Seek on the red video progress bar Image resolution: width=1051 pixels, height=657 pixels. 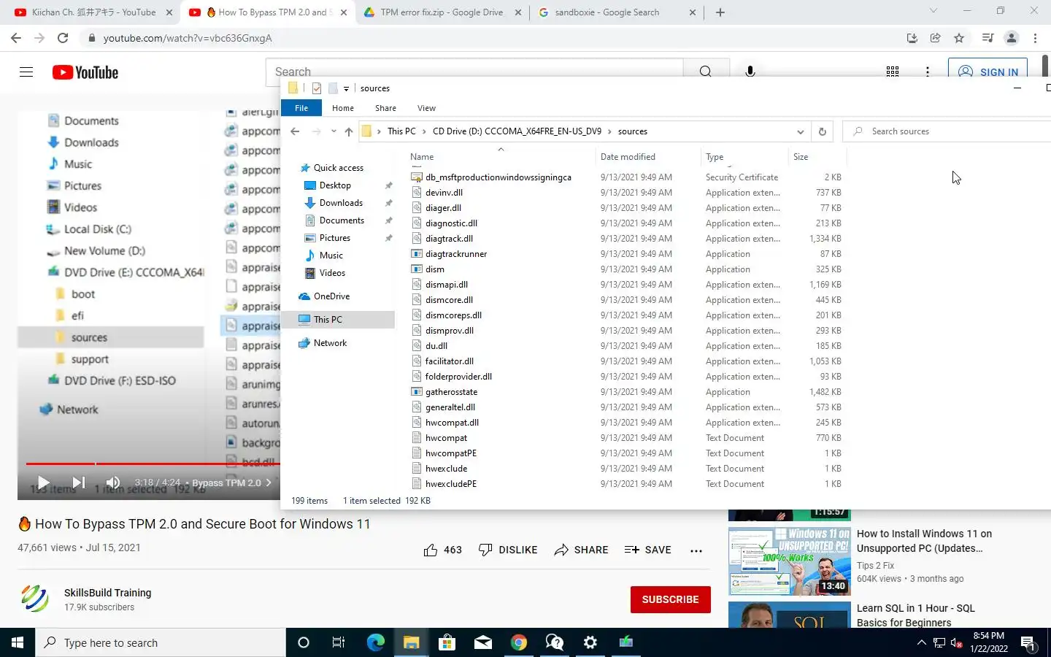click(153, 464)
